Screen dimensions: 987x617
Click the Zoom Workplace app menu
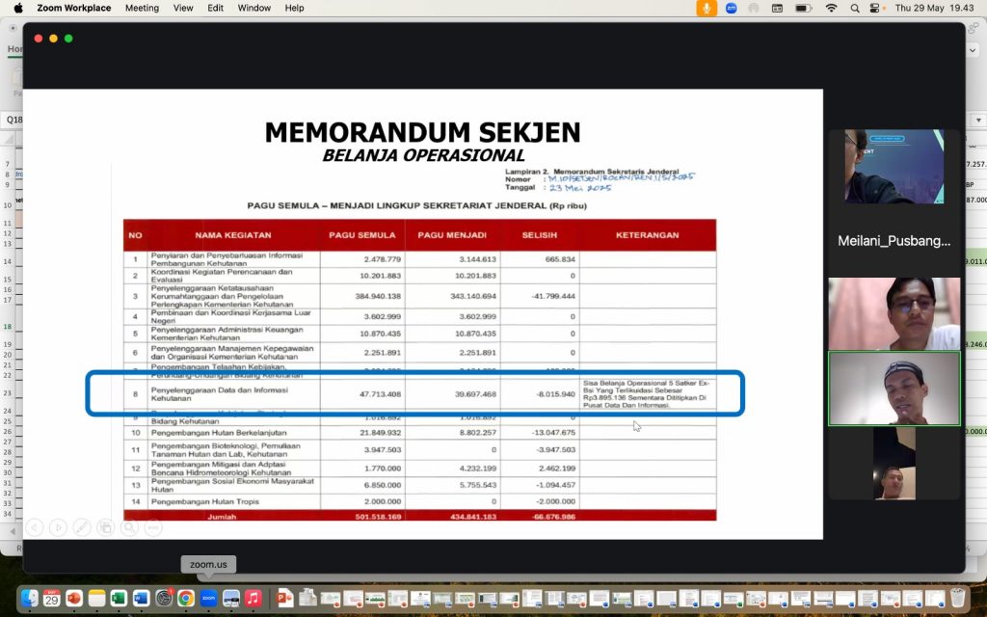tap(73, 8)
